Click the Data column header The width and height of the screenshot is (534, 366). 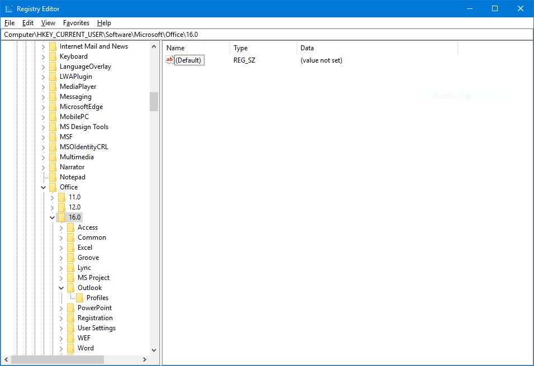click(378, 48)
